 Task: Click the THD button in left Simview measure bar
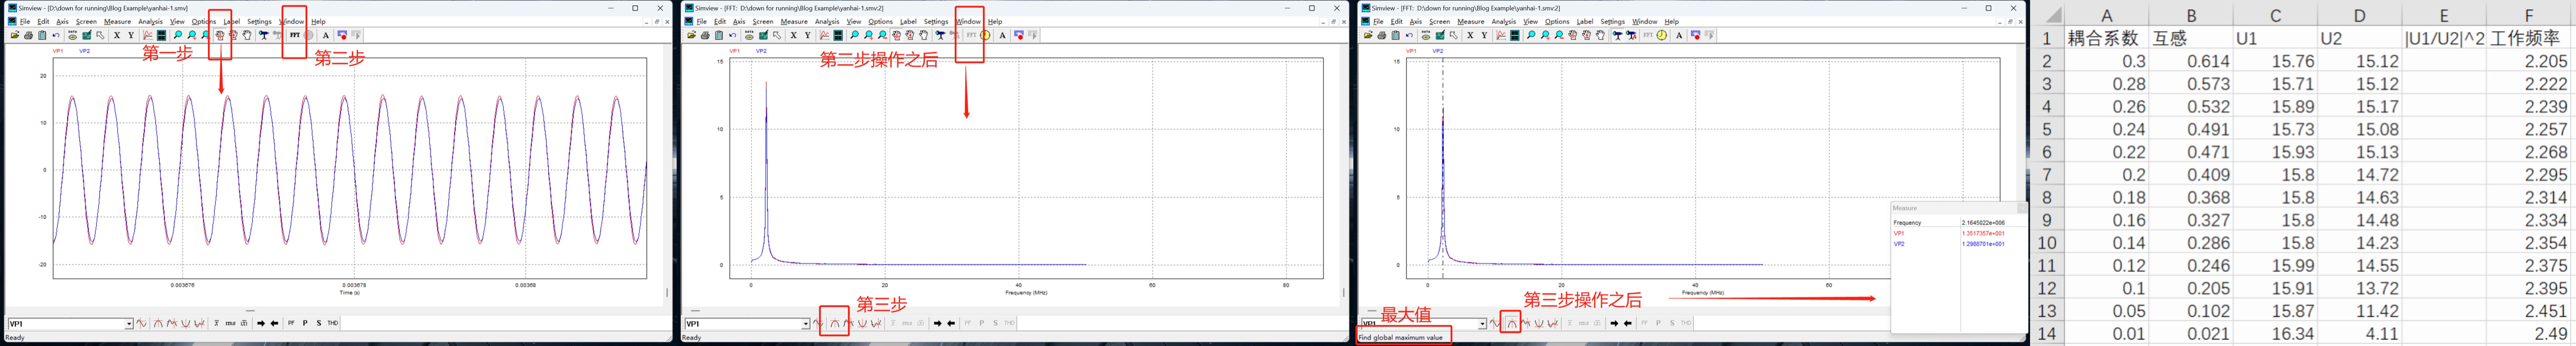[x=333, y=323]
